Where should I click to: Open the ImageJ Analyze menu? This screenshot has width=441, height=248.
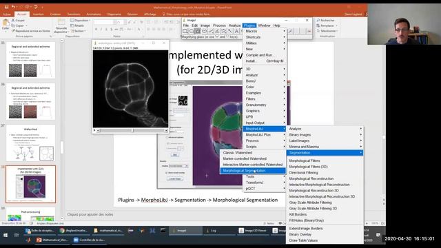click(234, 25)
